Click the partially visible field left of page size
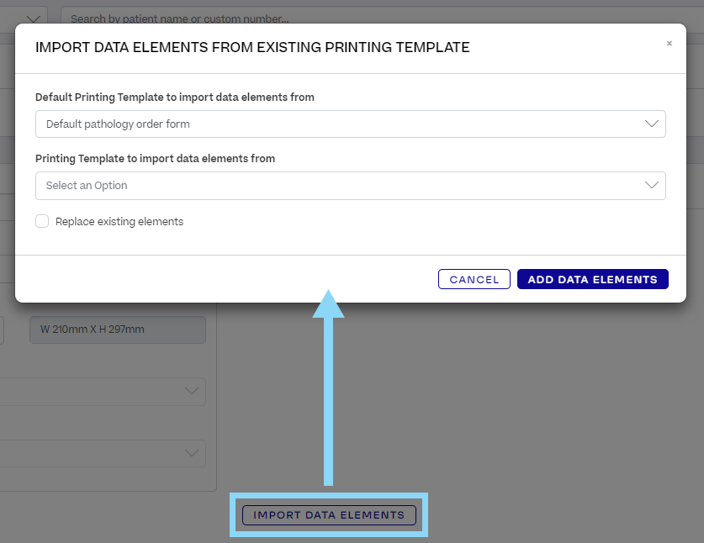This screenshot has width=704, height=543. 2,329
